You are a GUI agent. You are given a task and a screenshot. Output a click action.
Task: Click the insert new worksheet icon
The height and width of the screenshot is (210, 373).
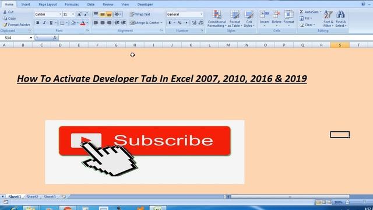[x=64, y=197]
